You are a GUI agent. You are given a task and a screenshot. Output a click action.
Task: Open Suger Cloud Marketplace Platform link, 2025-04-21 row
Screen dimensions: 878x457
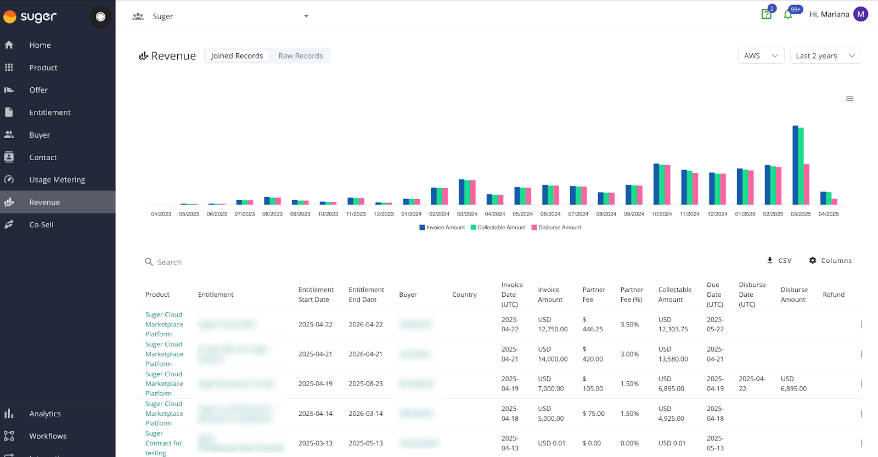tap(164, 354)
